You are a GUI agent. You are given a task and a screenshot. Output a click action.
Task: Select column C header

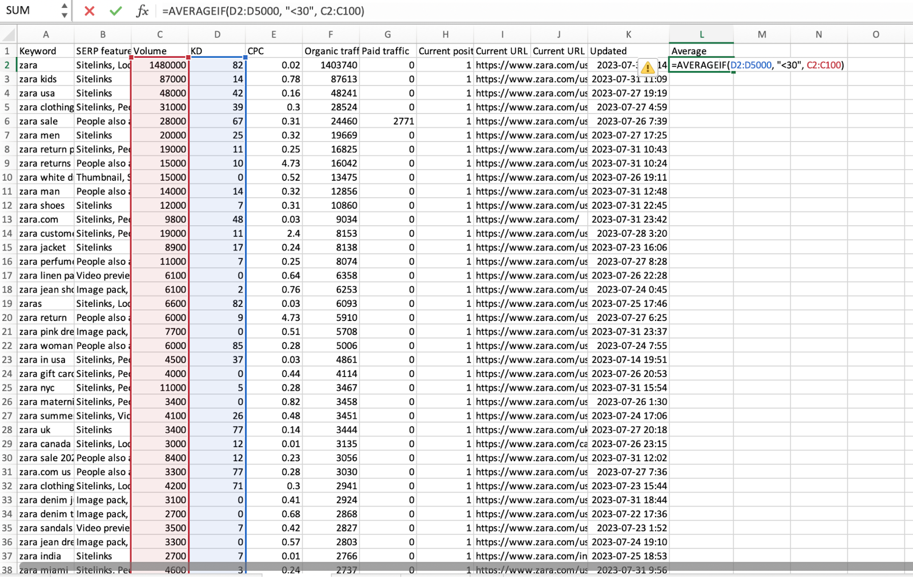click(160, 34)
